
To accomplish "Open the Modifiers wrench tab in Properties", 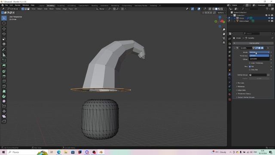I will [229, 74].
